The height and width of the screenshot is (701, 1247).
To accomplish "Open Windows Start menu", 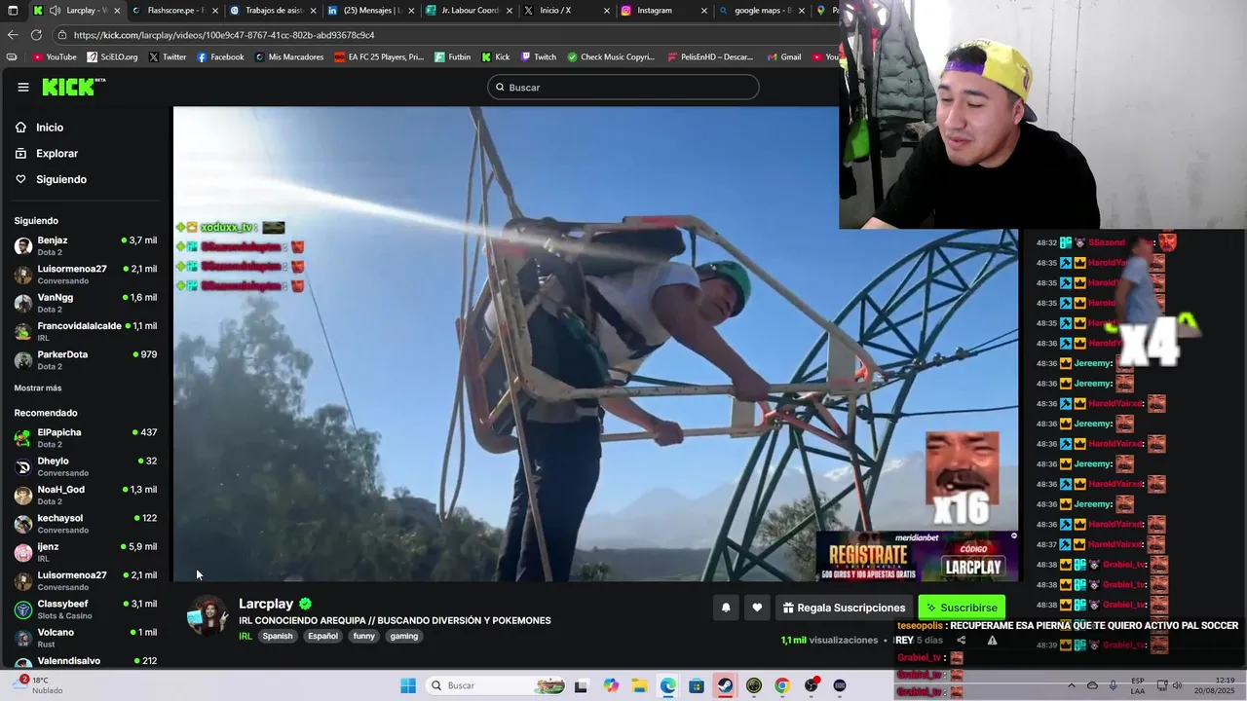I will (408, 685).
